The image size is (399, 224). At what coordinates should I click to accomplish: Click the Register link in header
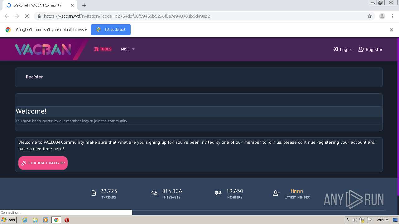[x=370, y=49]
